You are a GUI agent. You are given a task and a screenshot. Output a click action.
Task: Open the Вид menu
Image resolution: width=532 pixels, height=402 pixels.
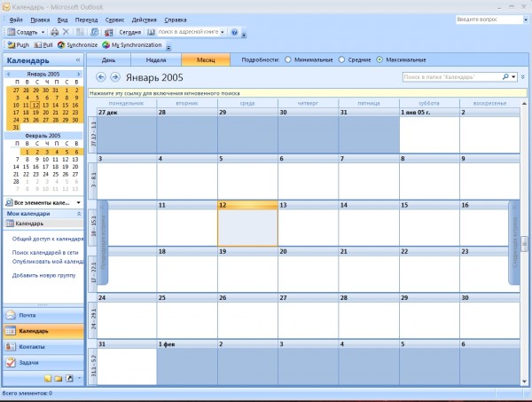click(x=62, y=20)
